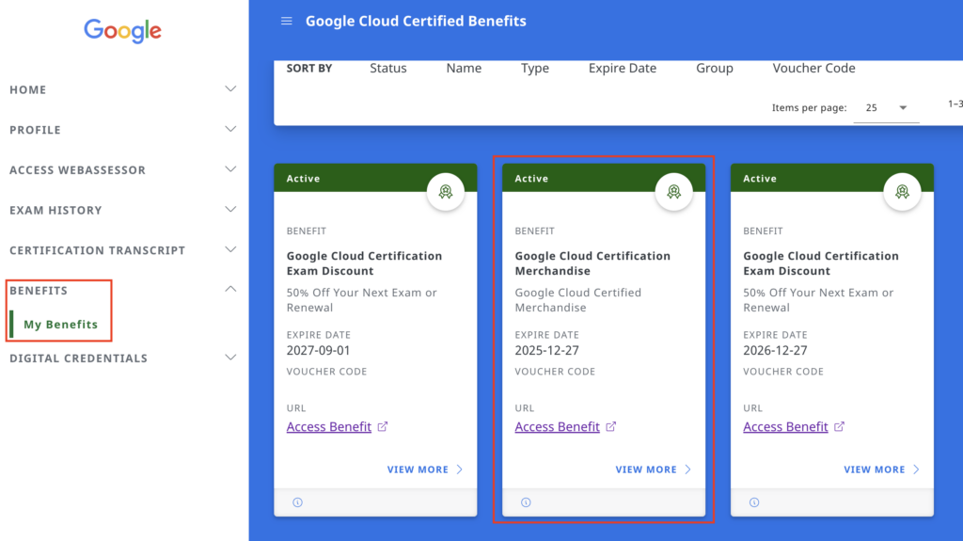Click View More on the Merchandise card
Image resolution: width=963 pixels, height=541 pixels.
(x=654, y=469)
